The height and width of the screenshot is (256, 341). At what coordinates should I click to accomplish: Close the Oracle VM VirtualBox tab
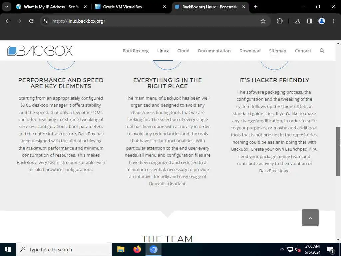tap(165, 7)
